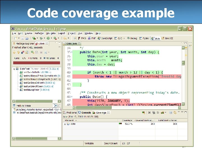Open the Window menu
The height and width of the screenshot is (151, 202).
coord(89,33)
